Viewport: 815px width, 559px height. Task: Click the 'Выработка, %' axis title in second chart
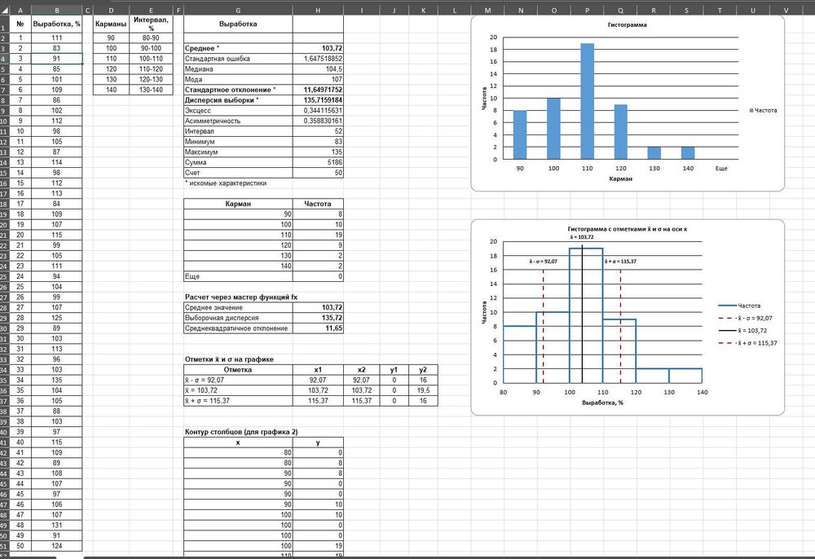coord(602,403)
